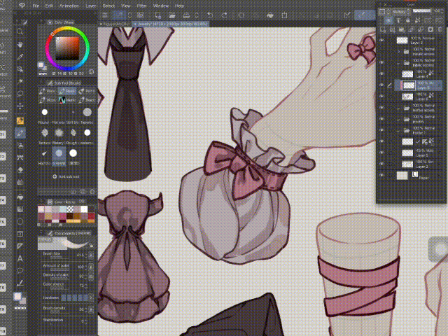
Task: Hide the jewelry layer folder
Action: click(381, 119)
